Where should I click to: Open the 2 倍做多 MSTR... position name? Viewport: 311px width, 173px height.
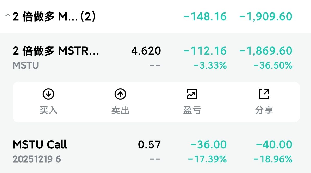[56, 51]
